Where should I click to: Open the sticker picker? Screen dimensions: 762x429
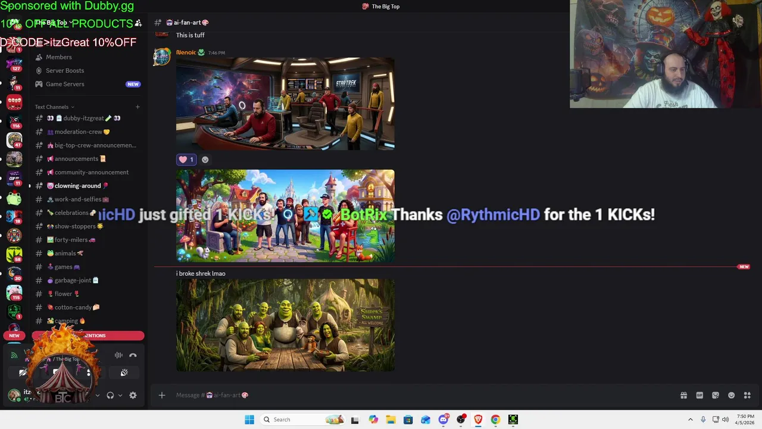pos(716,395)
